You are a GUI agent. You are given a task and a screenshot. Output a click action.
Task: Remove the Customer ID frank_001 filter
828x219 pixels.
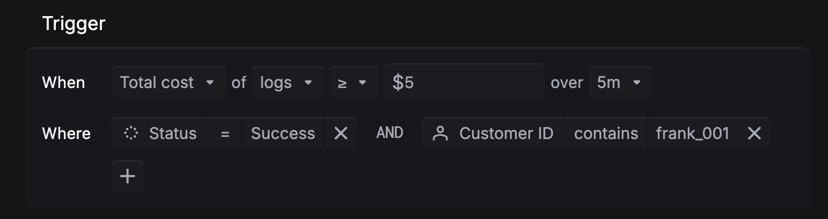tap(754, 133)
